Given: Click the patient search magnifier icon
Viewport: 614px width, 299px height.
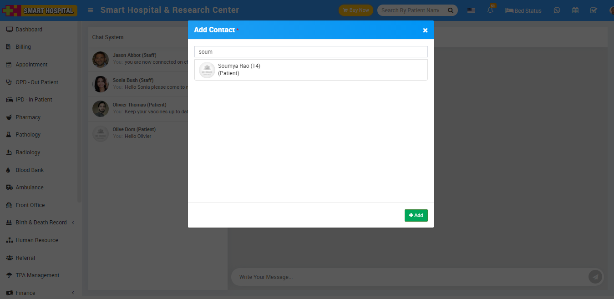Looking at the screenshot, I should coord(450,10).
